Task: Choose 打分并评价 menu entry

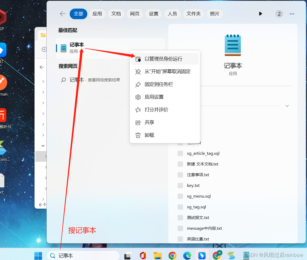Action: click(x=165, y=110)
